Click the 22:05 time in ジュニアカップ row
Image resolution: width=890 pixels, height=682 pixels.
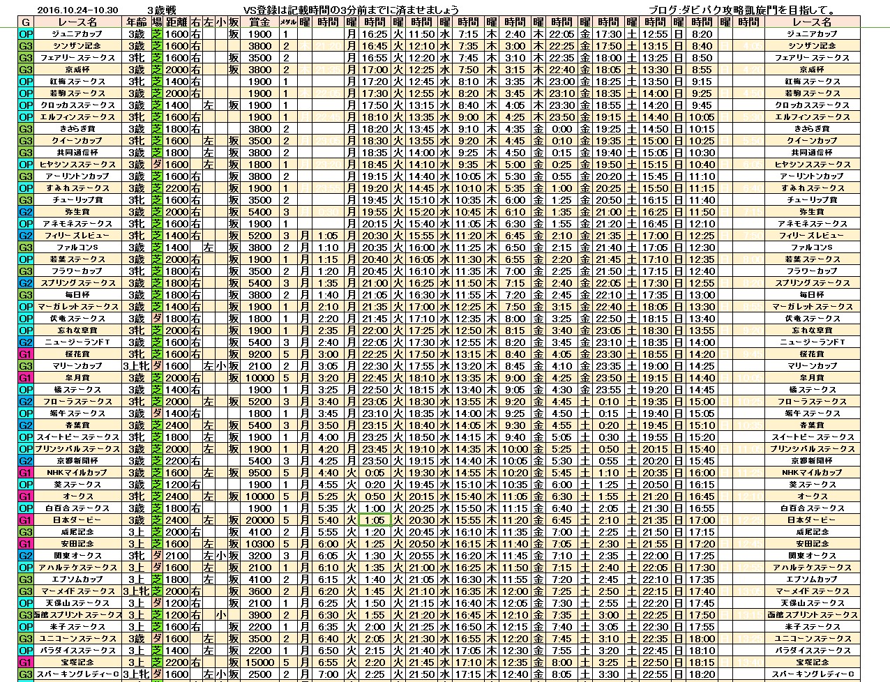(x=561, y=34)
